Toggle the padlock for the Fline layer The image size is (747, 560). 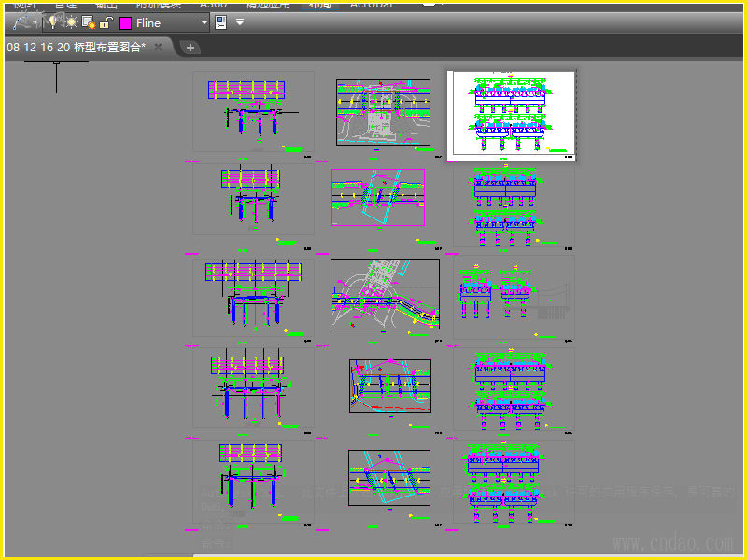tap(106, 22)
